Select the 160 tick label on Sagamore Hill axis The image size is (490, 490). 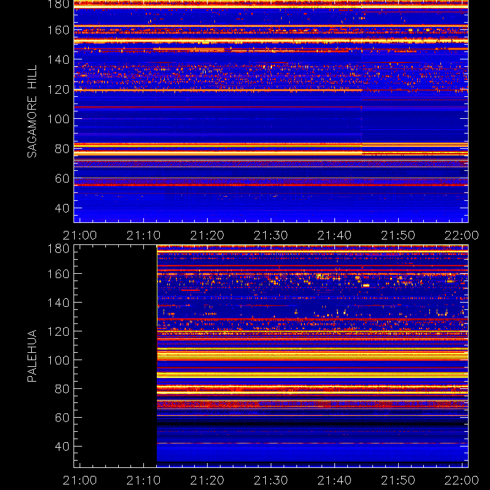(x=58, y=30)
